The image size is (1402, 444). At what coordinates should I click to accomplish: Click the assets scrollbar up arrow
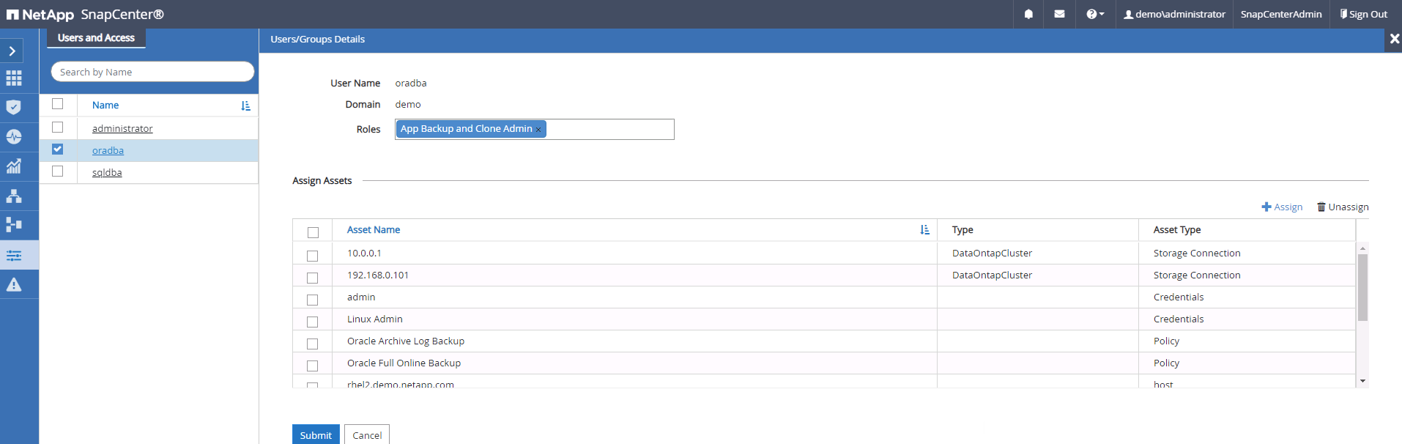[x=1362, y=248]
